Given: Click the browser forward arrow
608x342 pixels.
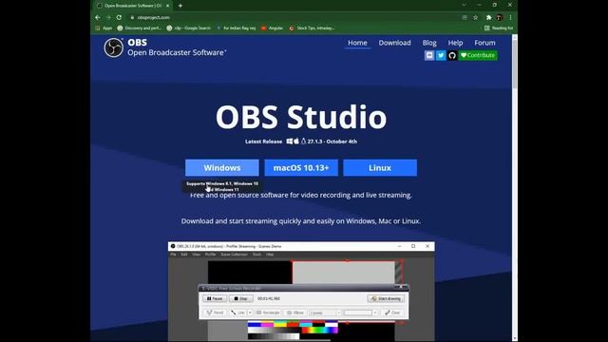Looking at the screenshot, I should pyautogui.click(x=108, y=17).
